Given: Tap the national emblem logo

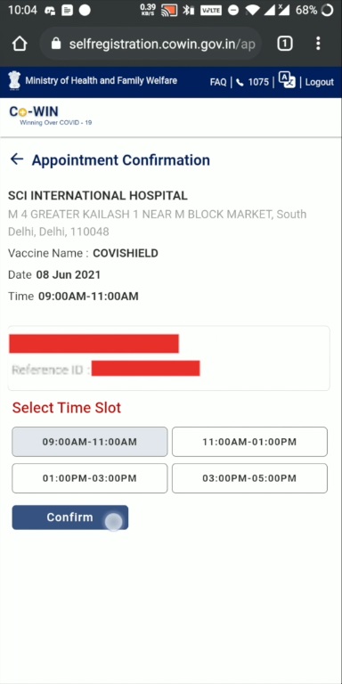Looking at the screenshot, I should point(14,81).
